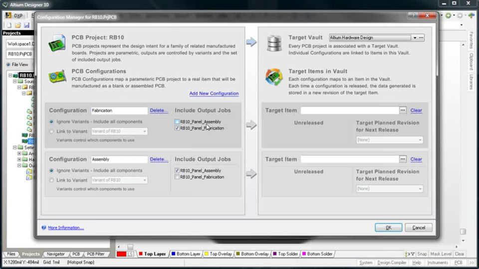Viewport: 479px width, 269px height.
Task: Check RB10_Panel_Assembly for Fabrication configuration
Action: tap(177, 122)
